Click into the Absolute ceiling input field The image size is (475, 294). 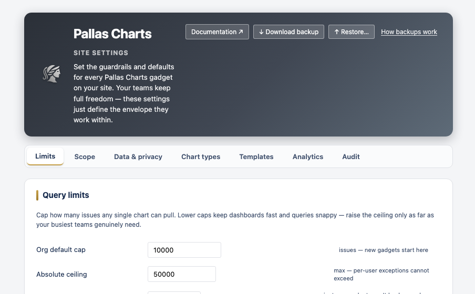point(182,274)
